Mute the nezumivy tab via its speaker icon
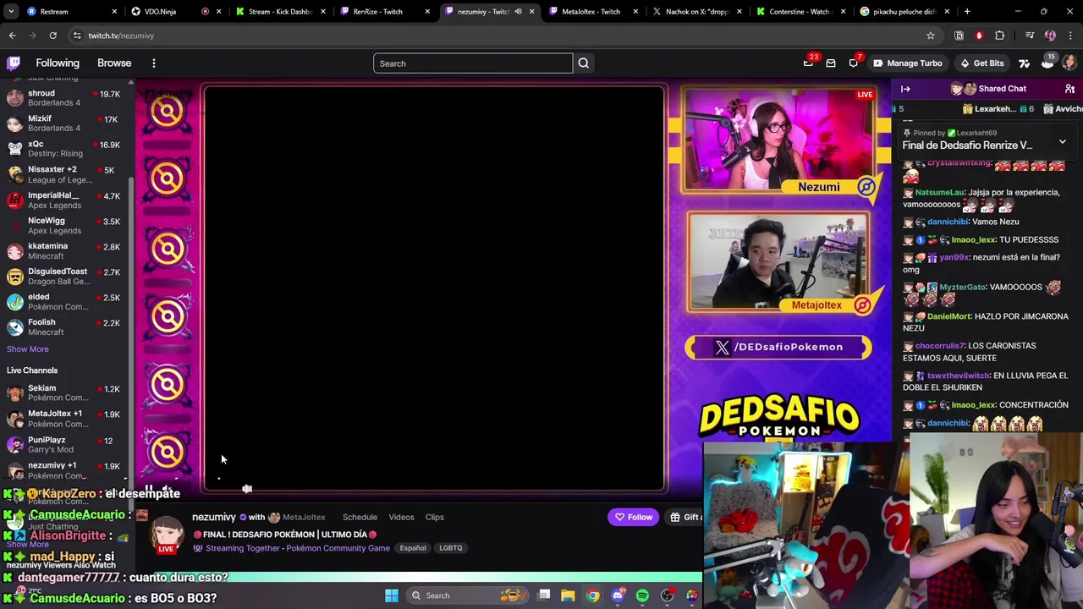Screen dimensions: 1083x609 click(518, 12)
